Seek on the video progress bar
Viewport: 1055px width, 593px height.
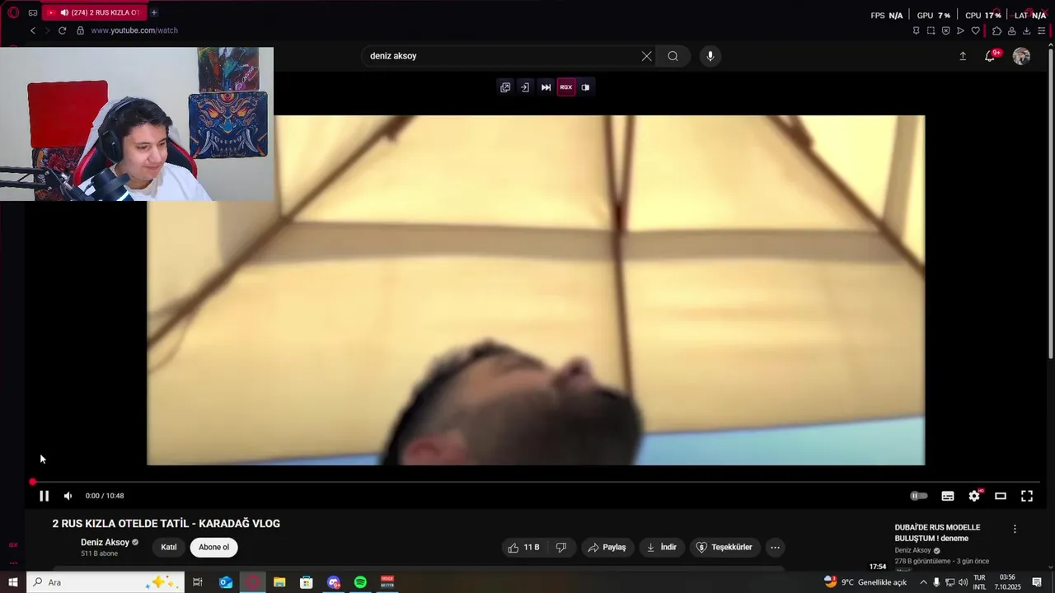pos(536,482)
